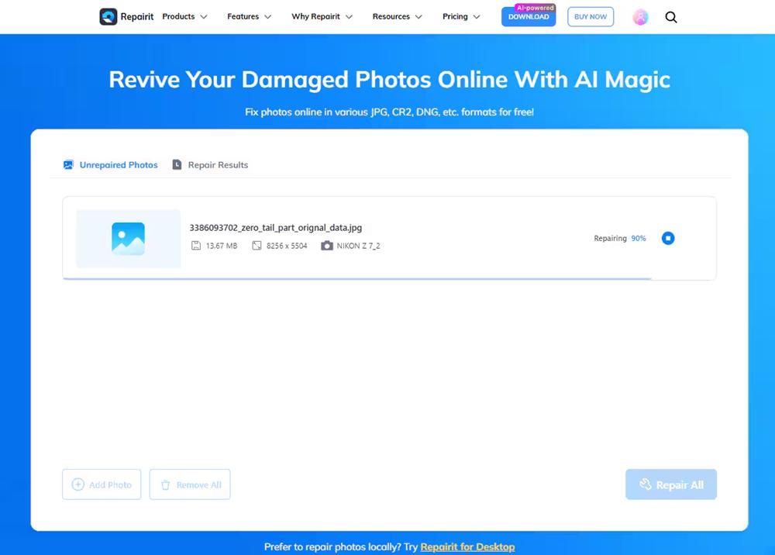Click the Repair All button
Image resolution: width=775 pixels, height=555 pixels.
(671, 484)
